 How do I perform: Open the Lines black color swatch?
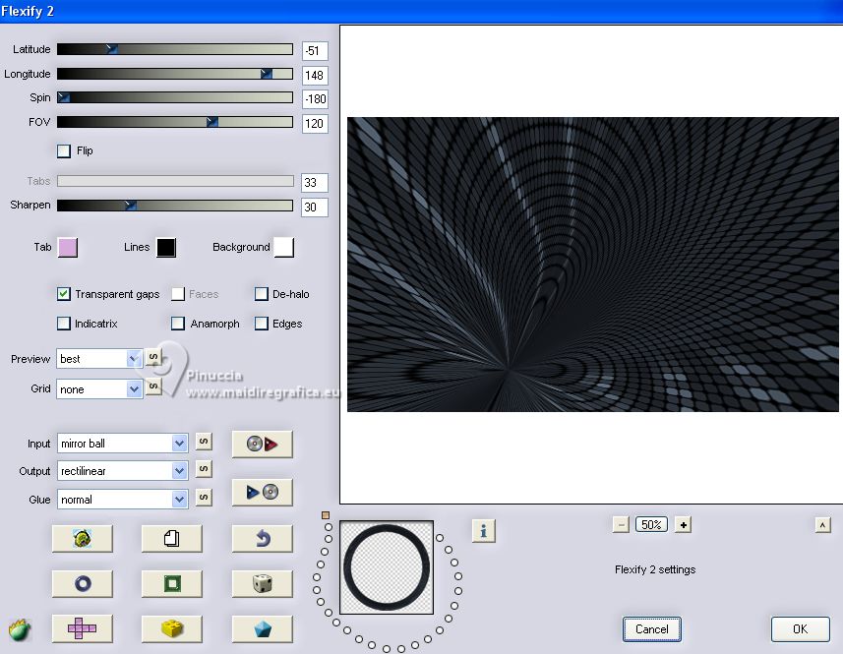pos(166,247)
